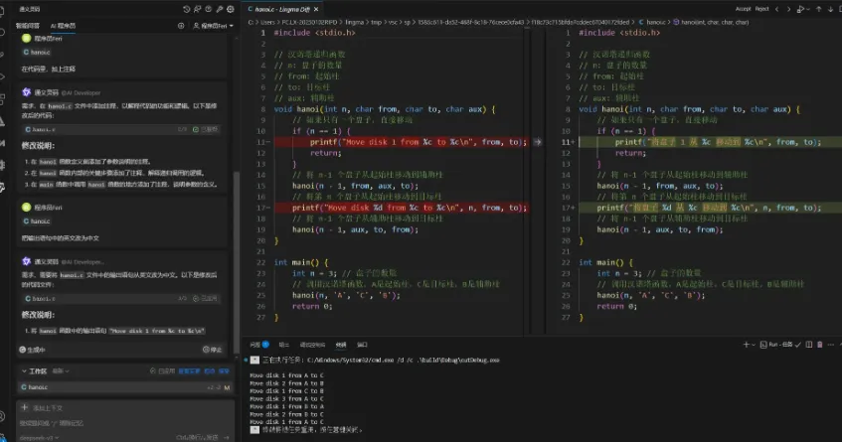The height and width of the screenshot is (442, 842).
Task: Select the 输出 tab in bottom panel
Action: 284,345
